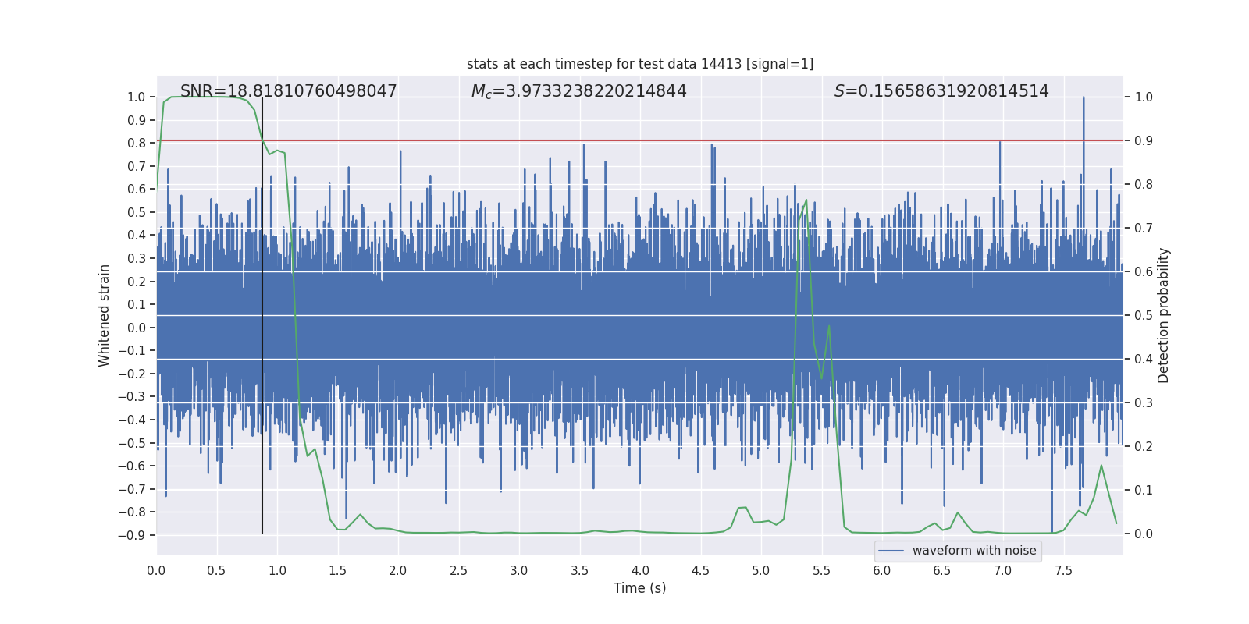Click the Mc chirp mass annotation
Viewport: 1249px width, 624px height.
coord(578,91)
